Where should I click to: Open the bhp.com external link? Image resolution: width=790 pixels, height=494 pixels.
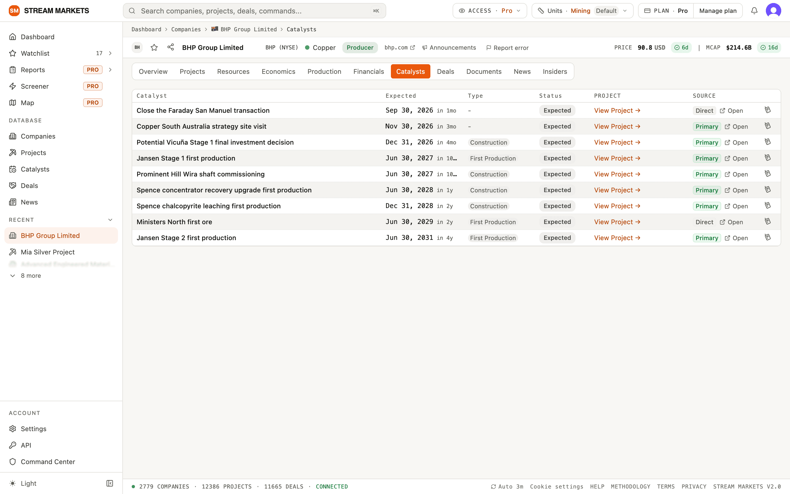tap(400, 48)
